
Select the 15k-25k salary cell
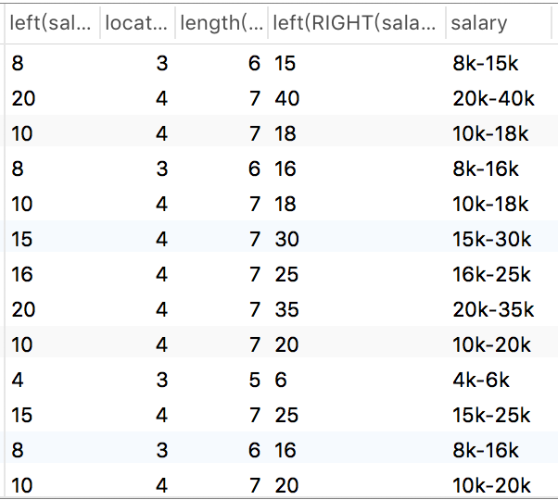tap(491, 416)
